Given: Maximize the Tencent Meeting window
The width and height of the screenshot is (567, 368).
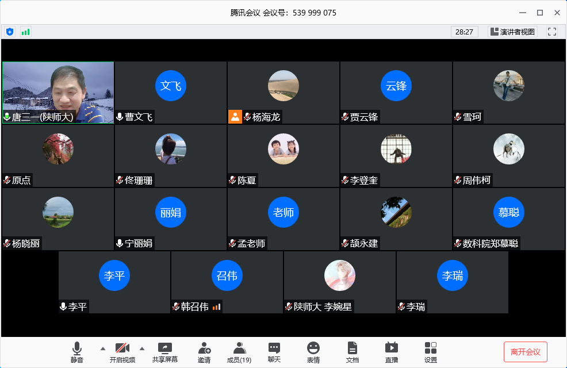Looking at the screenshot, I should (540, 13).
